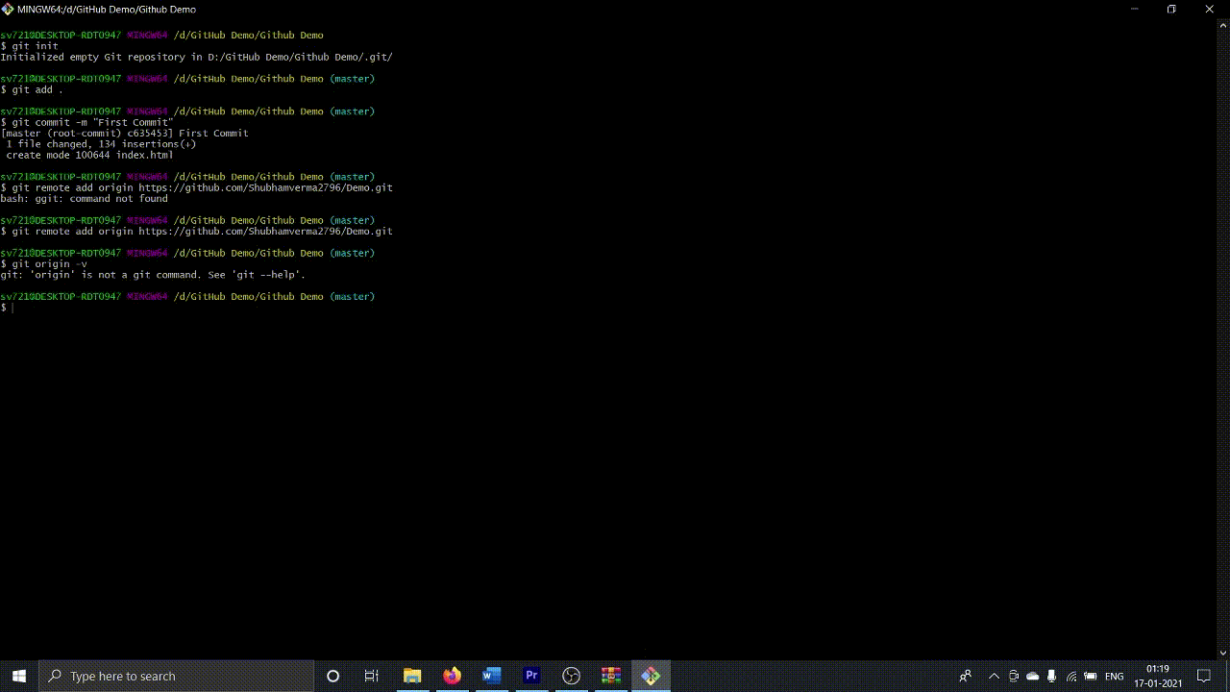The width and height of the screenshot is (1230, 692).
Task: Click the 'git commit -m "First Commit"' line
Action: click(x=86, y=122)
